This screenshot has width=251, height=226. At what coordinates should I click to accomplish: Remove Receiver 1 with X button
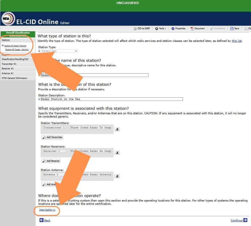point(117,153)
